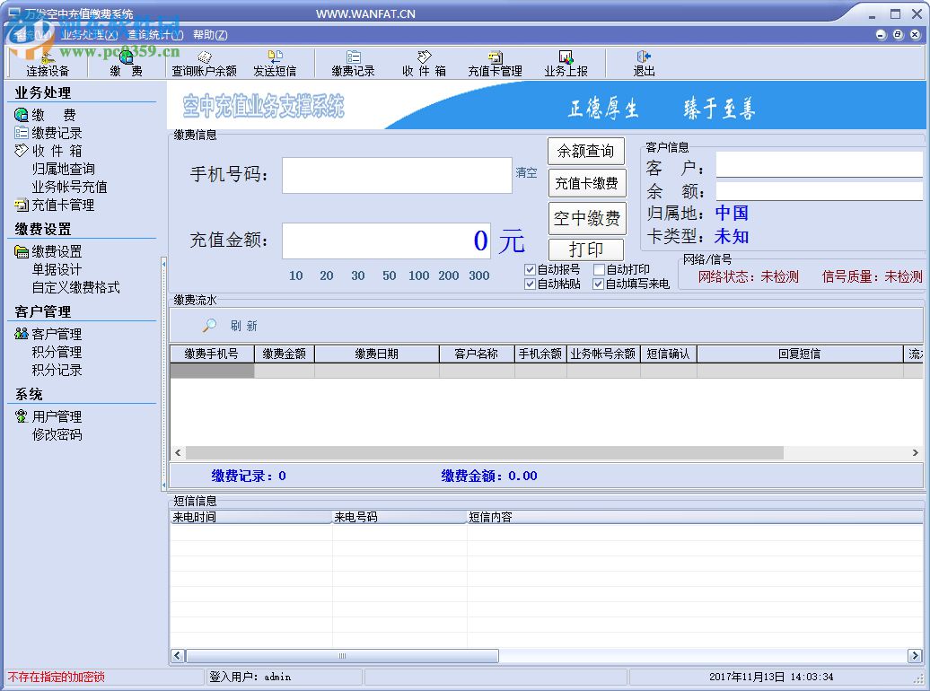Viewport: 930px width, 691px height.
Task: Enable the 自动打印 checkbox
Action: [598, 268]
